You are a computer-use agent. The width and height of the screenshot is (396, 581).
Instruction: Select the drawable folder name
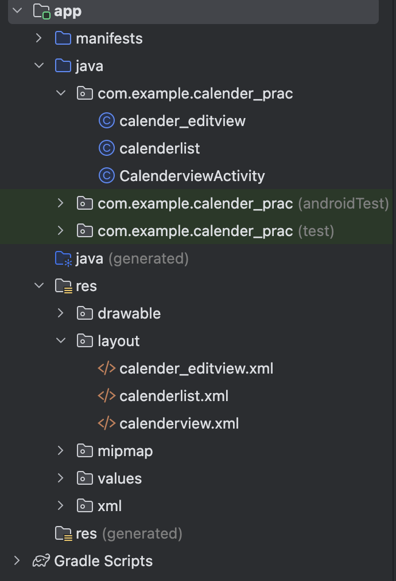pos(129,313)
